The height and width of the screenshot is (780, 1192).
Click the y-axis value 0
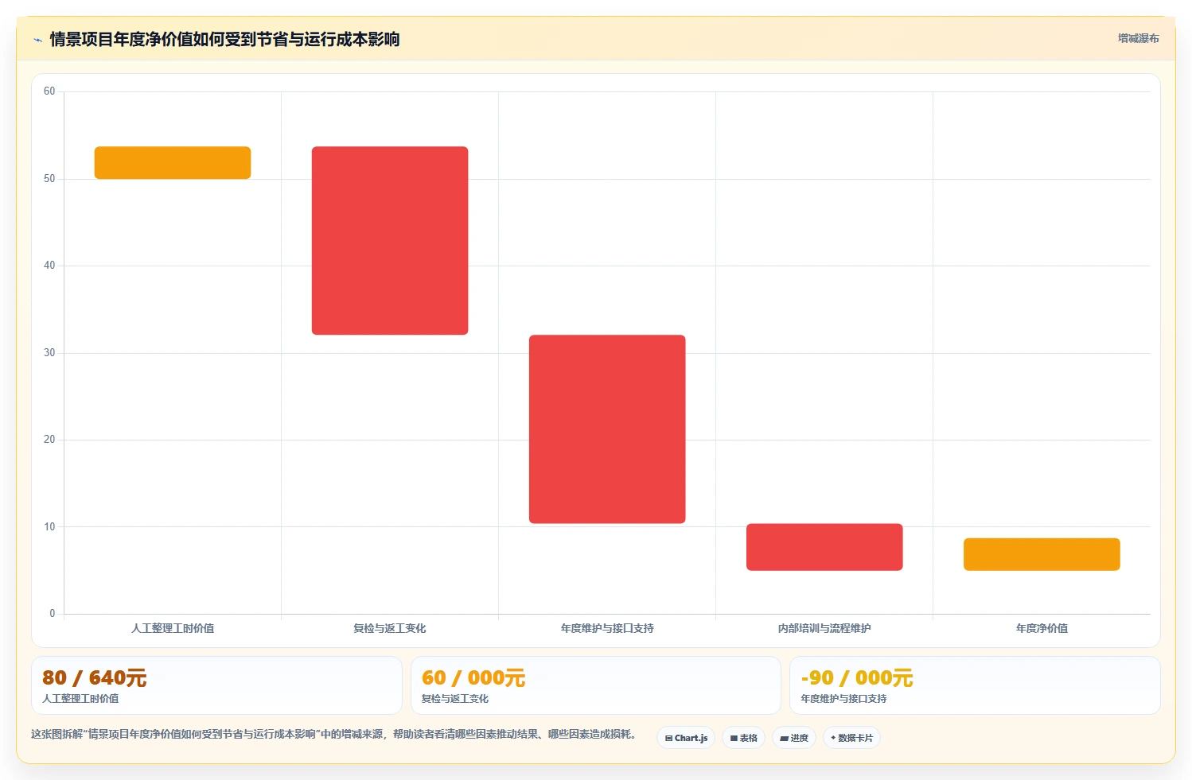(53, 614)
